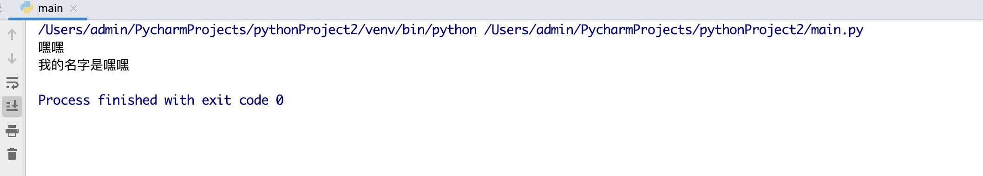983x176 pixels.
Task: Click the Up the Stack Trace arrow
Action: [x=12, y=34]
